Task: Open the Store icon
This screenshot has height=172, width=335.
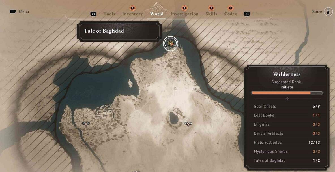Action: tap(328, 12)
